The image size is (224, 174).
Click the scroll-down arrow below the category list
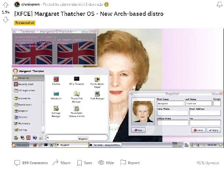pyautogui.click(x=43, y=132)
